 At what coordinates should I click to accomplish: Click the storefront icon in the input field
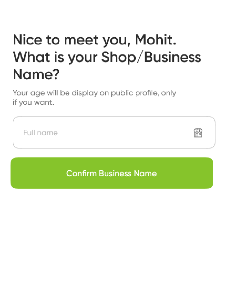coord(198,132)
